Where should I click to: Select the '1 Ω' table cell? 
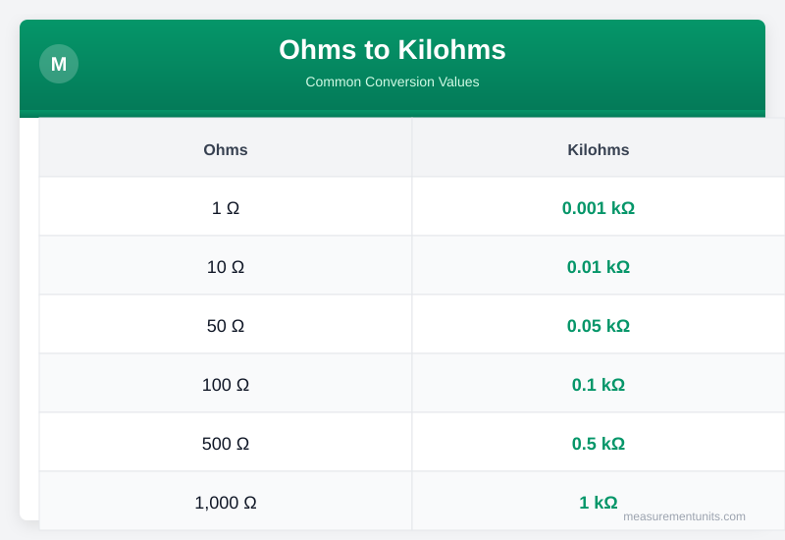pos(226,206)
